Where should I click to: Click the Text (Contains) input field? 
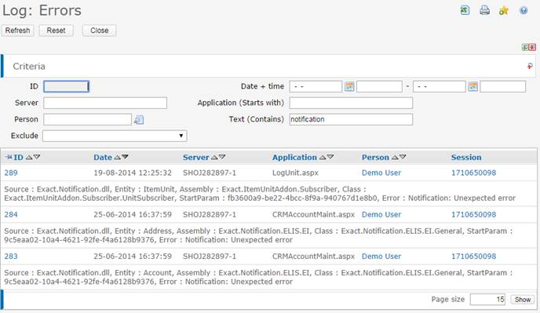coord(351,119)
